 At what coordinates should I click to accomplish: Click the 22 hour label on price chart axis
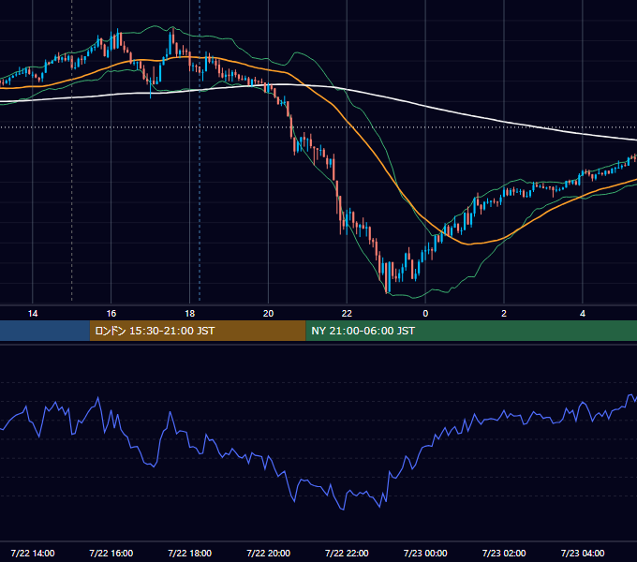(347, 314)
